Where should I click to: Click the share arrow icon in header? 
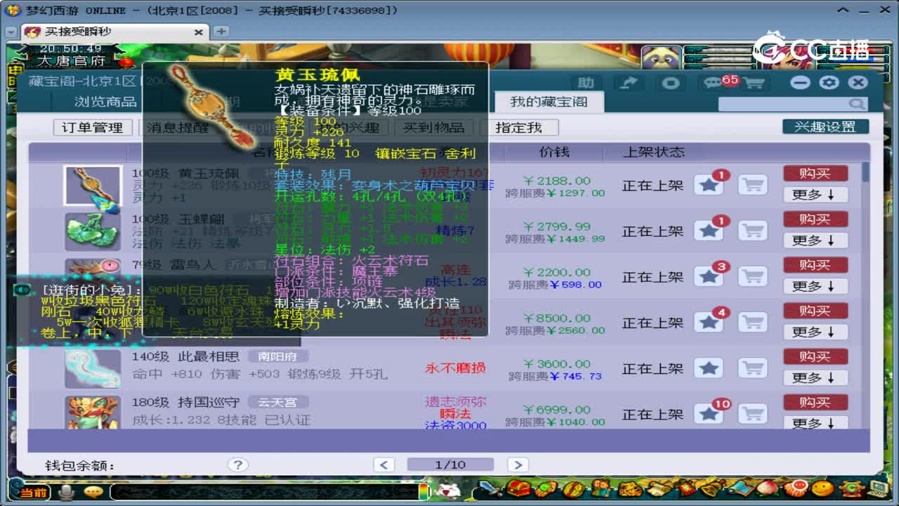[x=629, y=83]
